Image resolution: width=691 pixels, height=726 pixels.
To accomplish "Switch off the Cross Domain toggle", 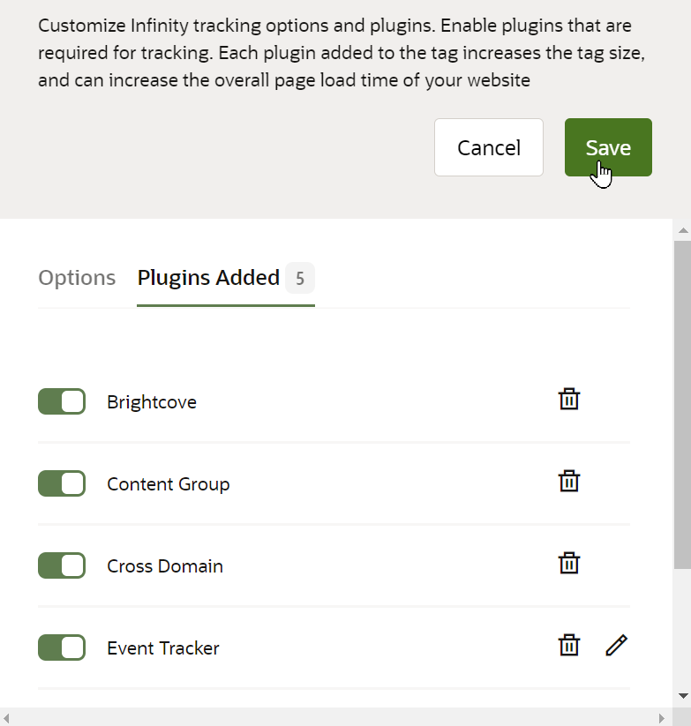I will click(x=62, y=565).
